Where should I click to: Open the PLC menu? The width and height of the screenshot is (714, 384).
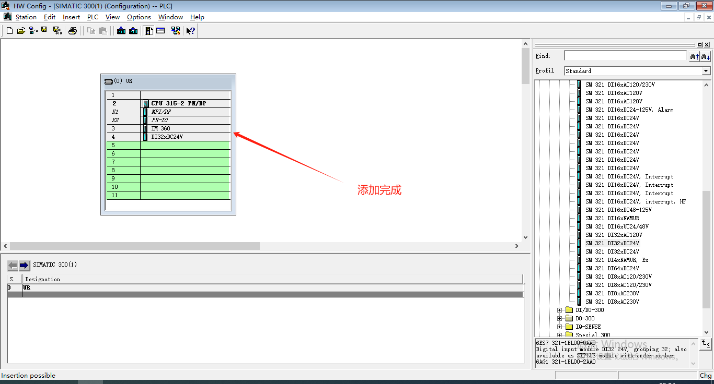point(93,17)
